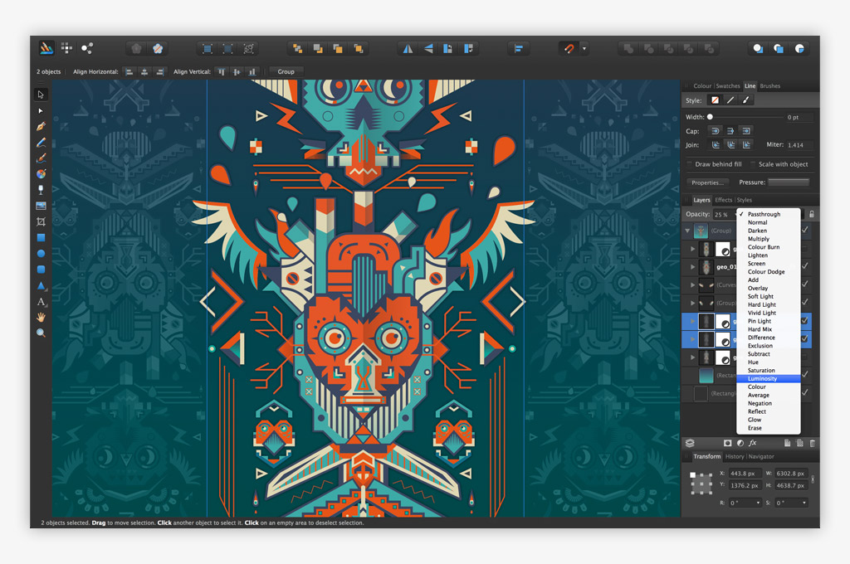
Task: Click the Properties... button
Action: [x=707, y=182]
